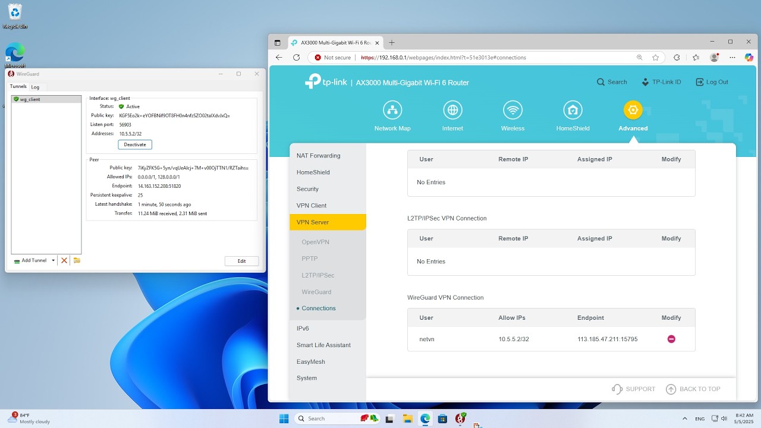761x428 pixels.
Task: Open Copilot in Edge
Action: point(749,58)
